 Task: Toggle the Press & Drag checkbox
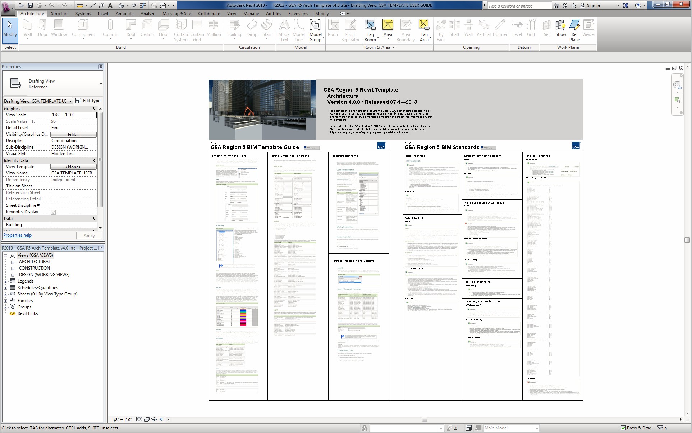coord(623,428)
